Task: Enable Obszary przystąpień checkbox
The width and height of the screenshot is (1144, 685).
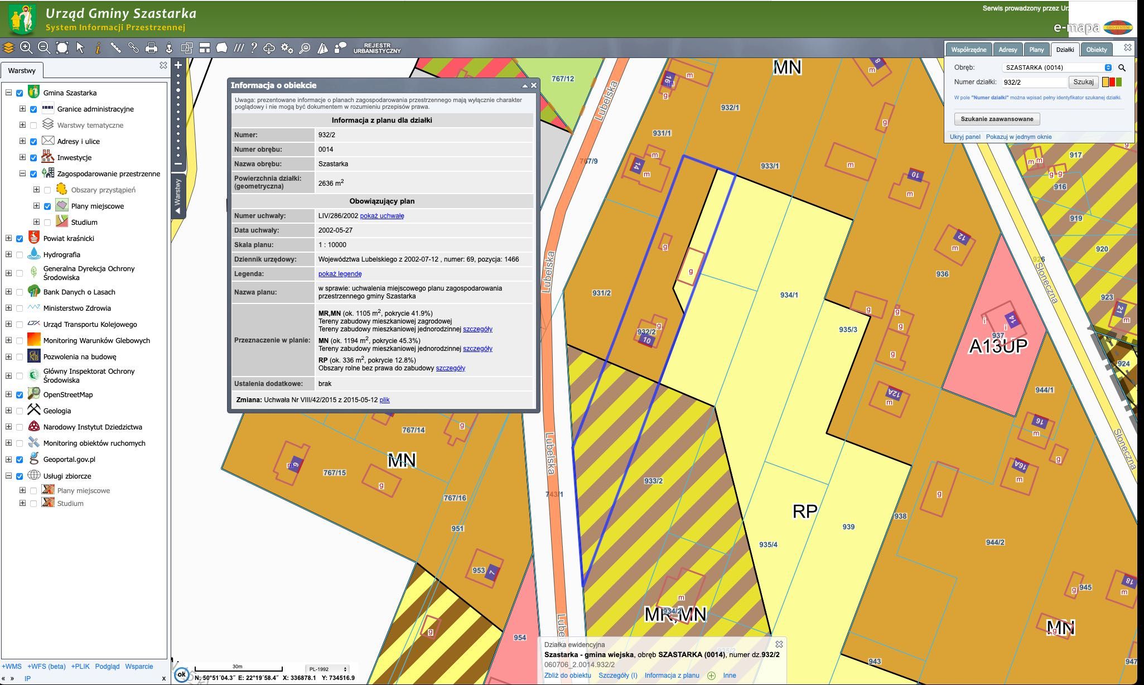Action: [x=47, y=190]
